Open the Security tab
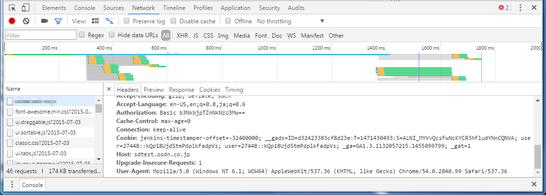 [270, 7]
